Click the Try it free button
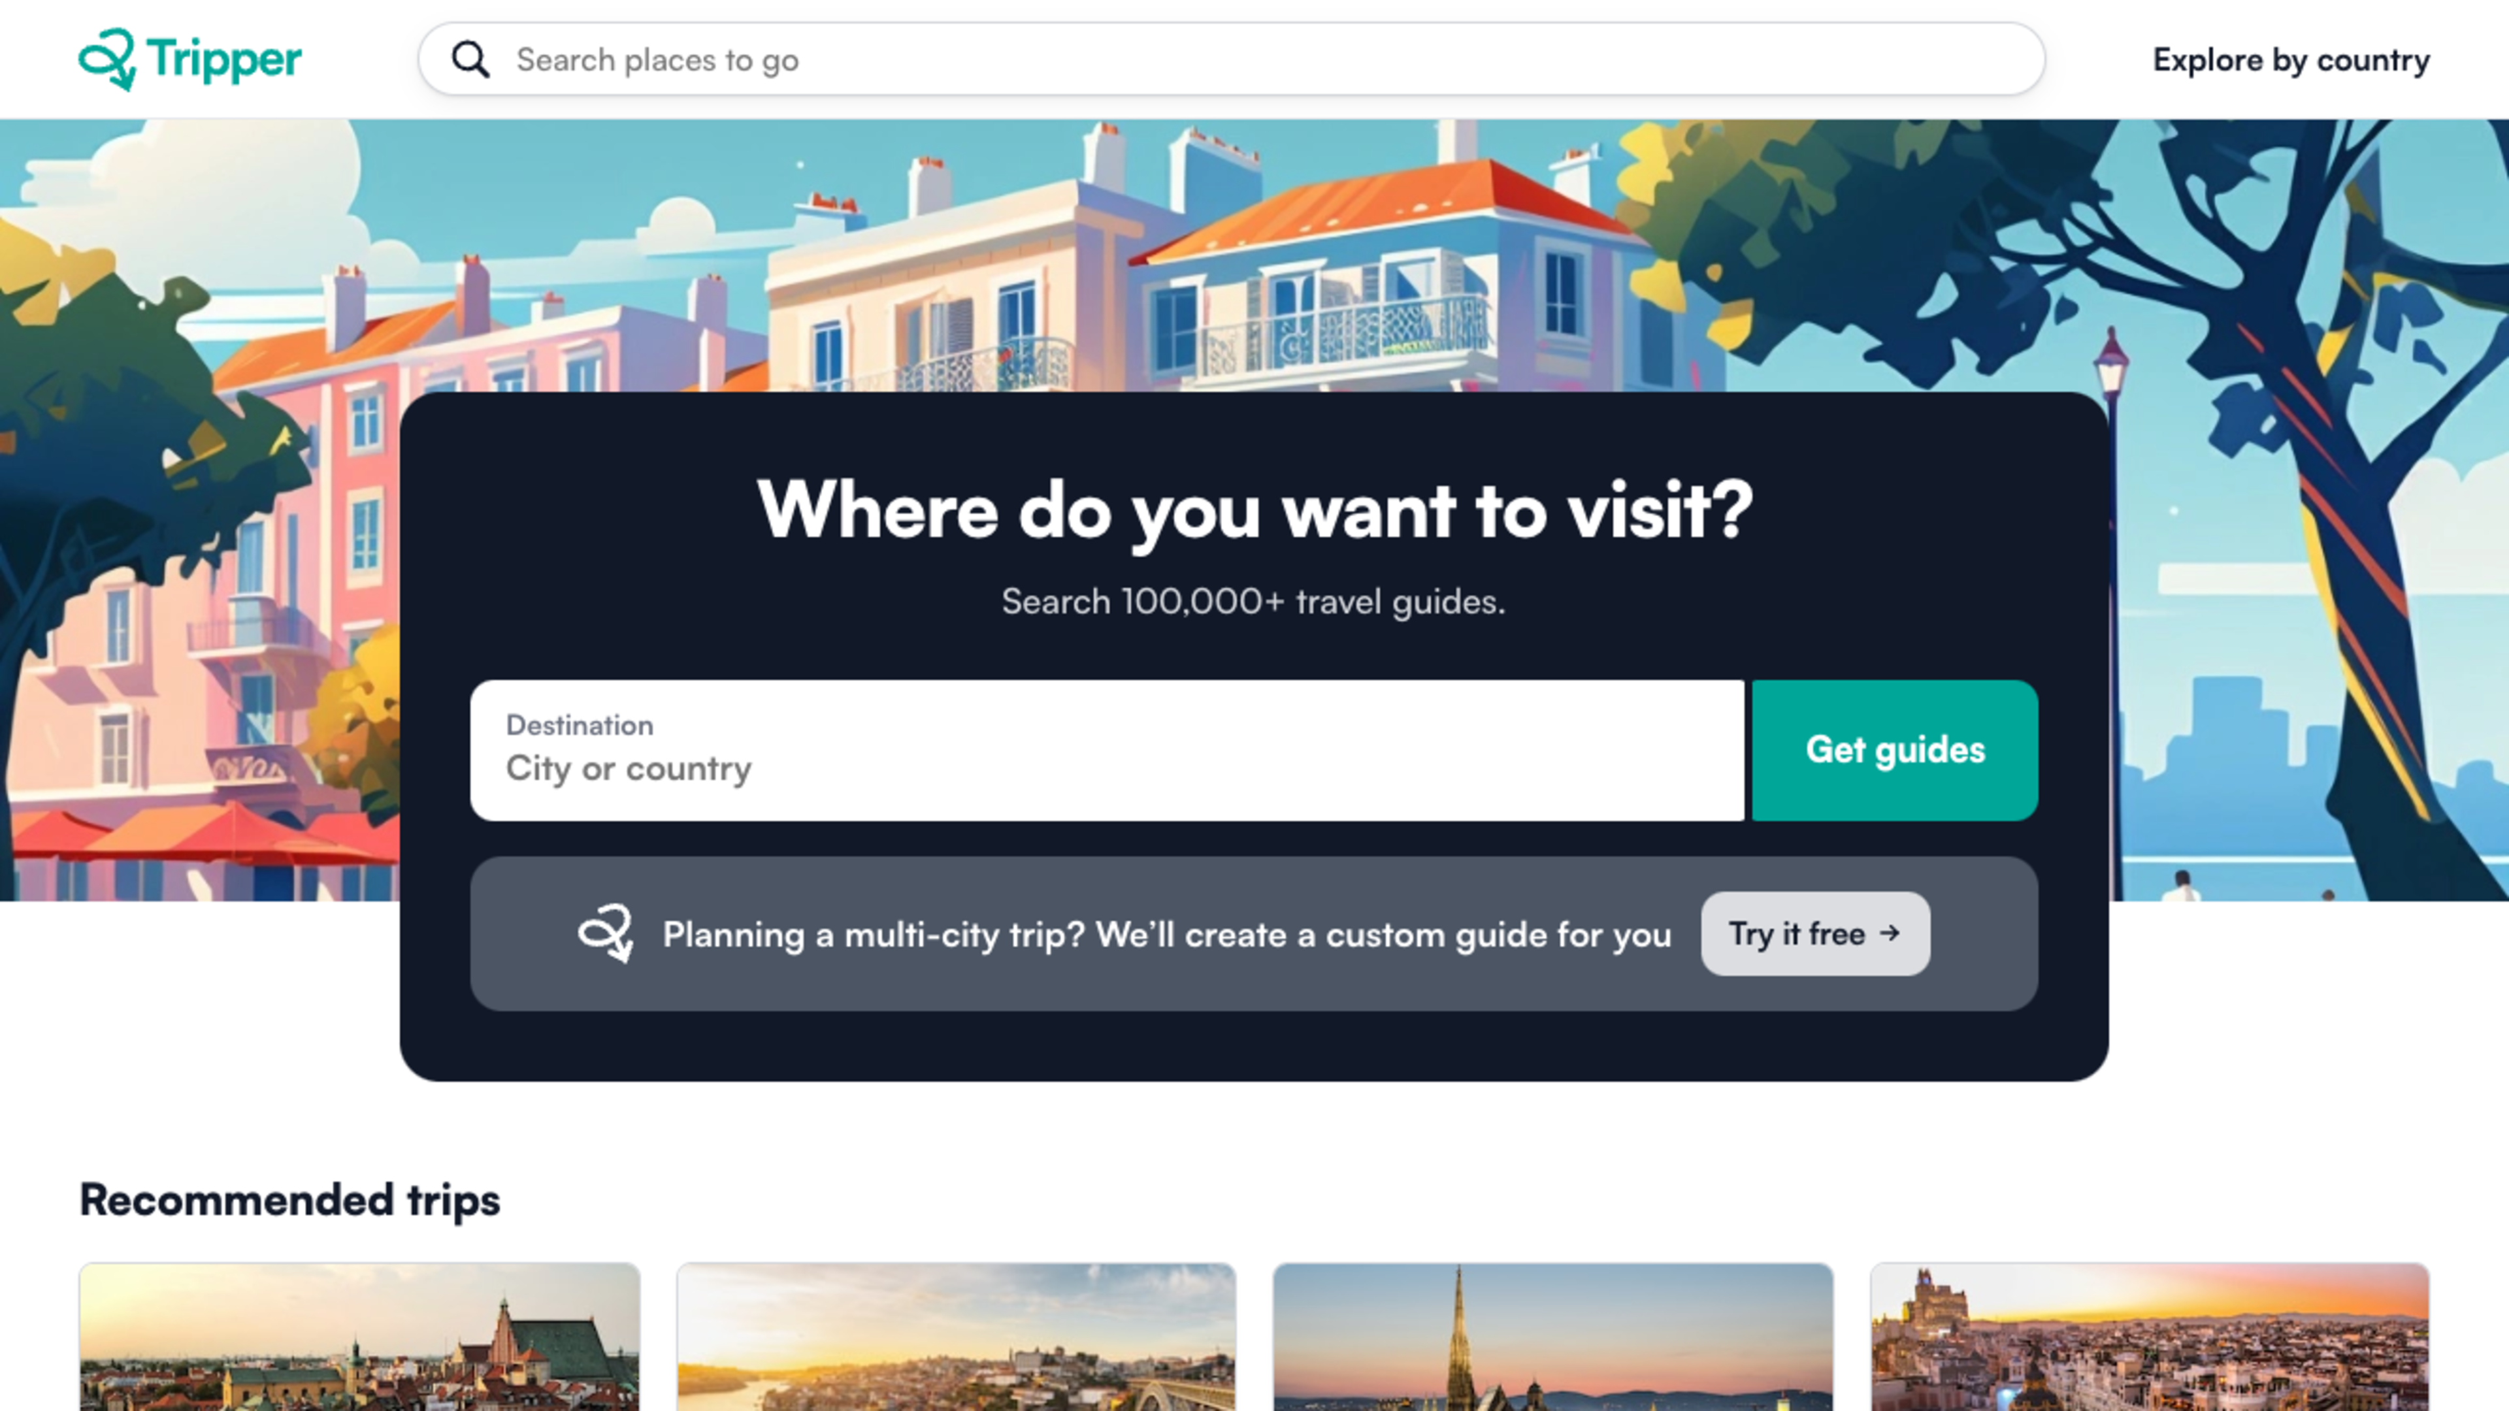 [x=1814, y=934]
